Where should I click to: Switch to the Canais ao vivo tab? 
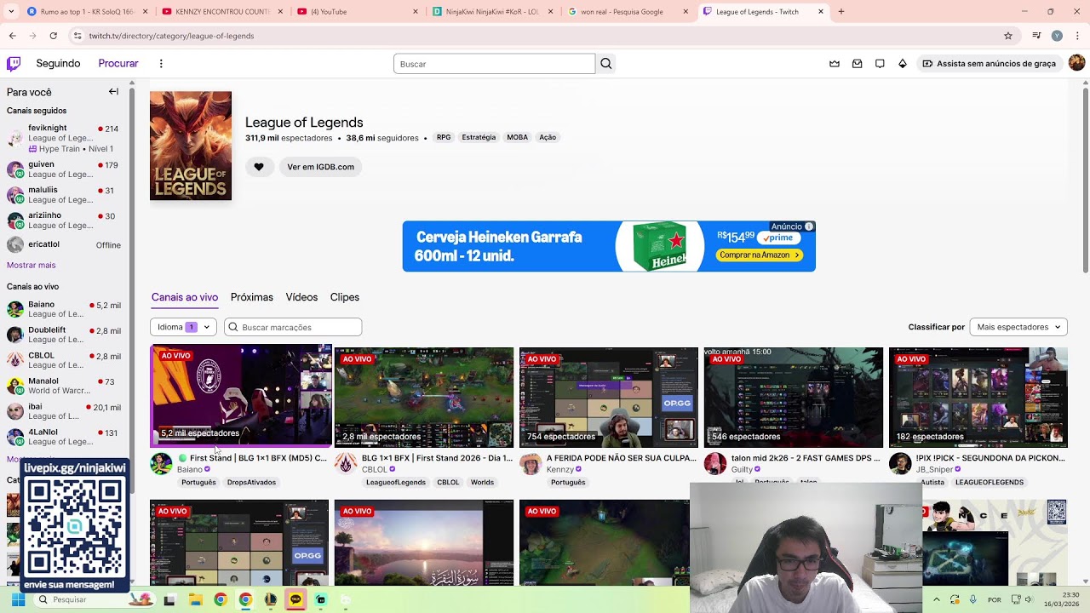185,297
